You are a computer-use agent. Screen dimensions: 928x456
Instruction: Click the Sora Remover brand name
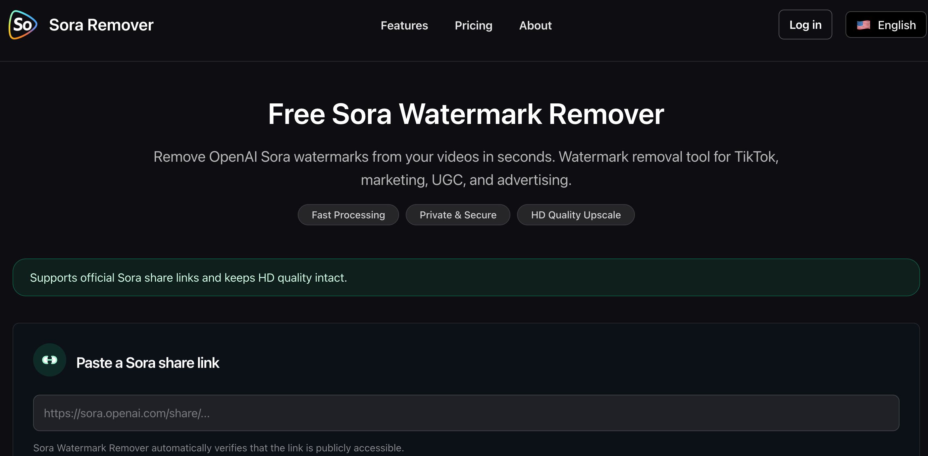(101, 25)
